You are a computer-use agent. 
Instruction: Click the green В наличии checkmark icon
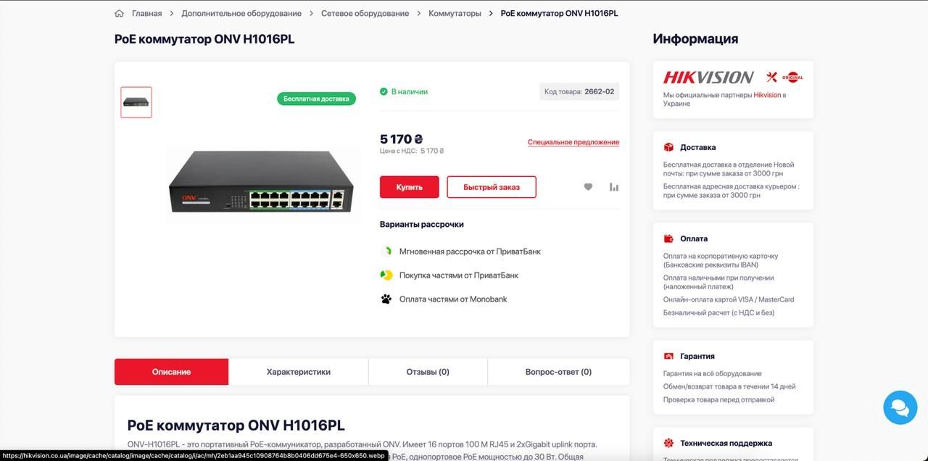point(384,91)
